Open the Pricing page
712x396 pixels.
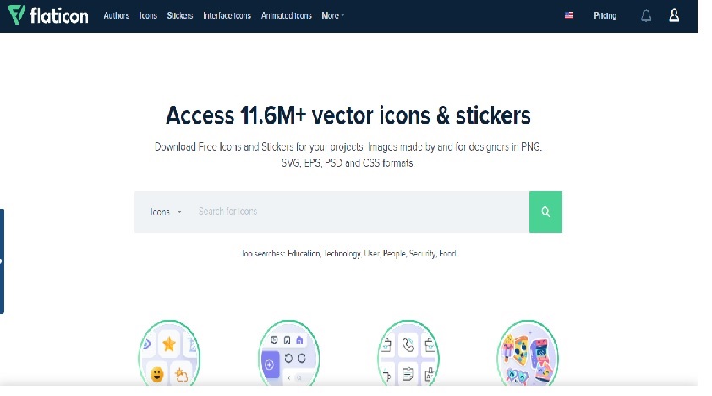point(605,15)
